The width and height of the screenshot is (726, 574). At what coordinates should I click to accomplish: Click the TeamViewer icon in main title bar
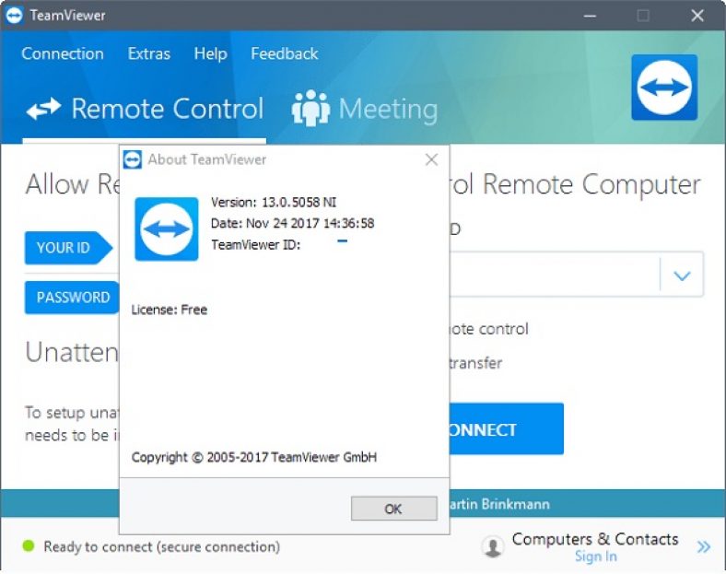pos(14,16)
